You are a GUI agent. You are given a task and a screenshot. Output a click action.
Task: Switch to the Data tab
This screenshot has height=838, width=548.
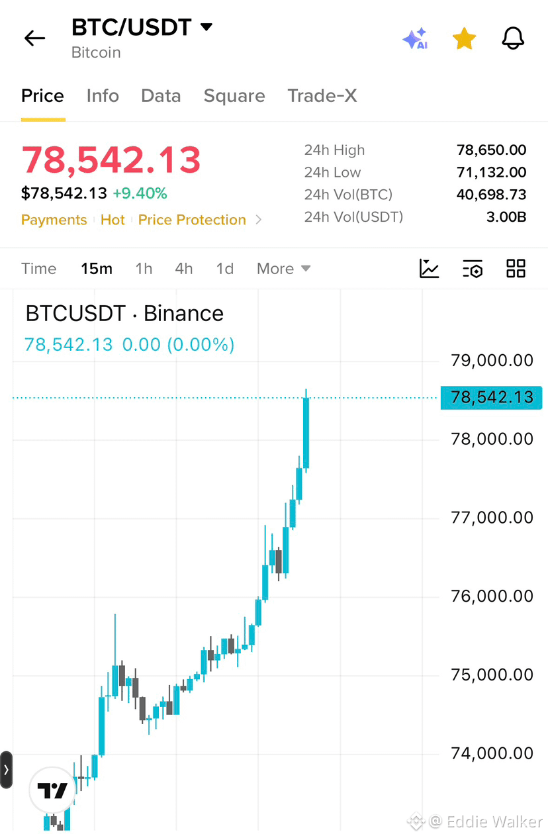(x=161, y=96)
